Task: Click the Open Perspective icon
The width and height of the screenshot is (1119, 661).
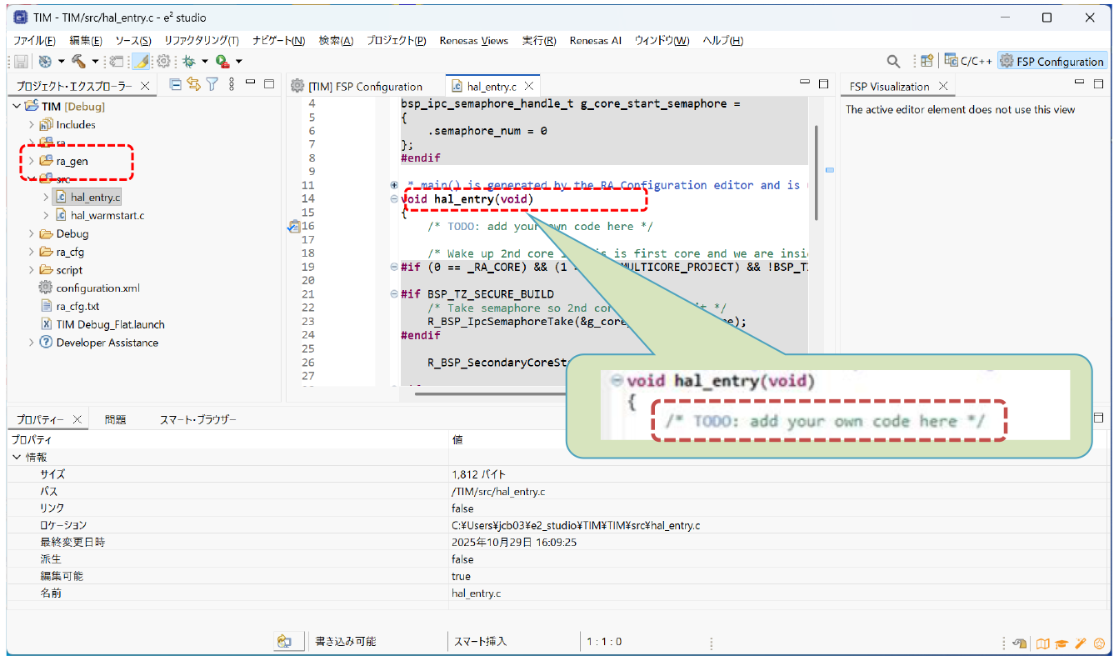Action: coord(927,61)
